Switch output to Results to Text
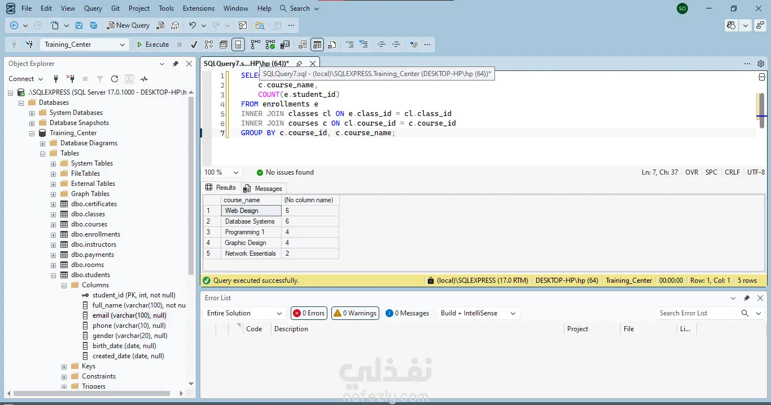The image size is (771, 405). 303,44
